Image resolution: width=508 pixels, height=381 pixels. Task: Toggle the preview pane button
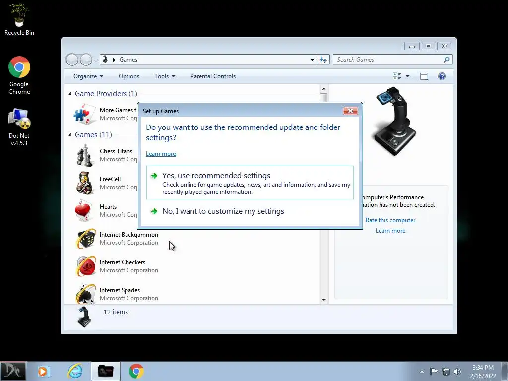tap(424, 76)
